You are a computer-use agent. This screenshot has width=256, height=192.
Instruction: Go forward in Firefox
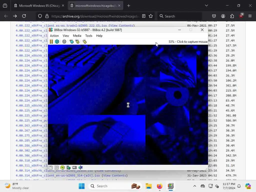(x=15, y=16)
